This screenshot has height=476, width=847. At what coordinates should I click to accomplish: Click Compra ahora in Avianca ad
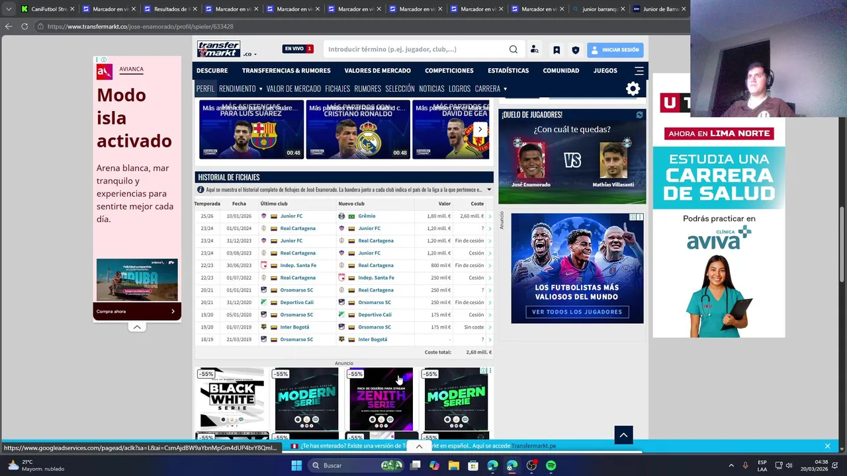[137, 311]
